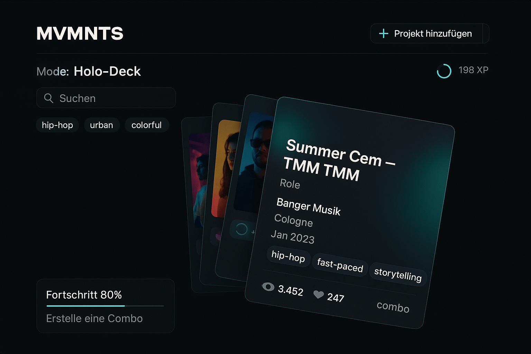
Task: Click the eye views icon on card
Action: 268,287
